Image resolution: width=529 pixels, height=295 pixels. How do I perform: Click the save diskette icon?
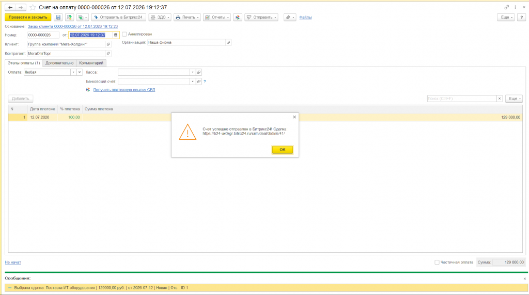click(x=58, y=17)
